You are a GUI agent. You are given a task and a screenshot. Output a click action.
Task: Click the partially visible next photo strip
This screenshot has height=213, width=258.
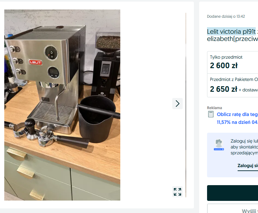pyautogui.click(x=186, y=105)
